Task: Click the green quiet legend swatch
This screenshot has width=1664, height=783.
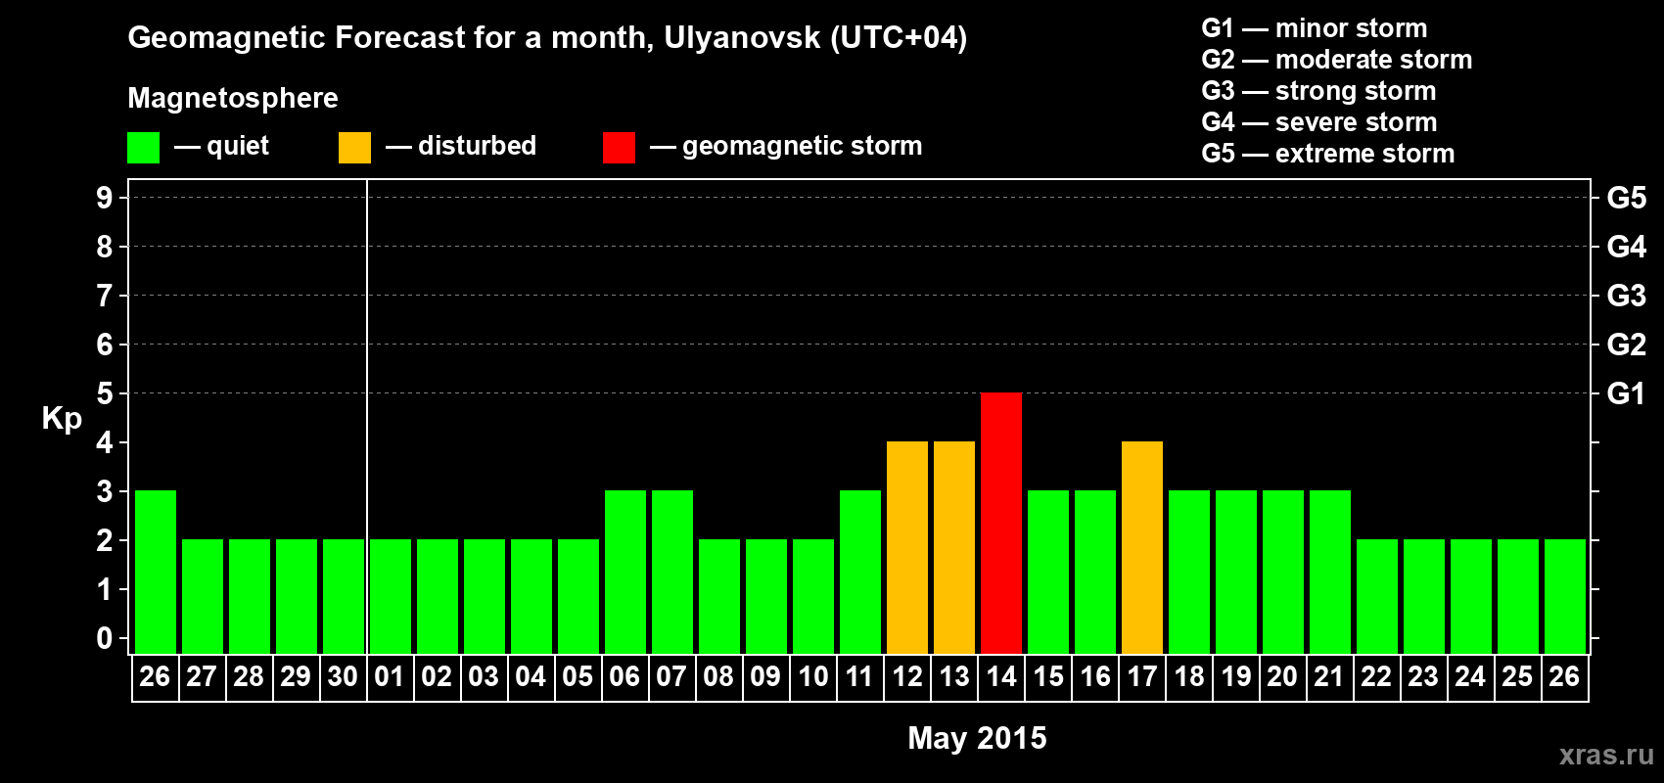Action: [144, 148]
